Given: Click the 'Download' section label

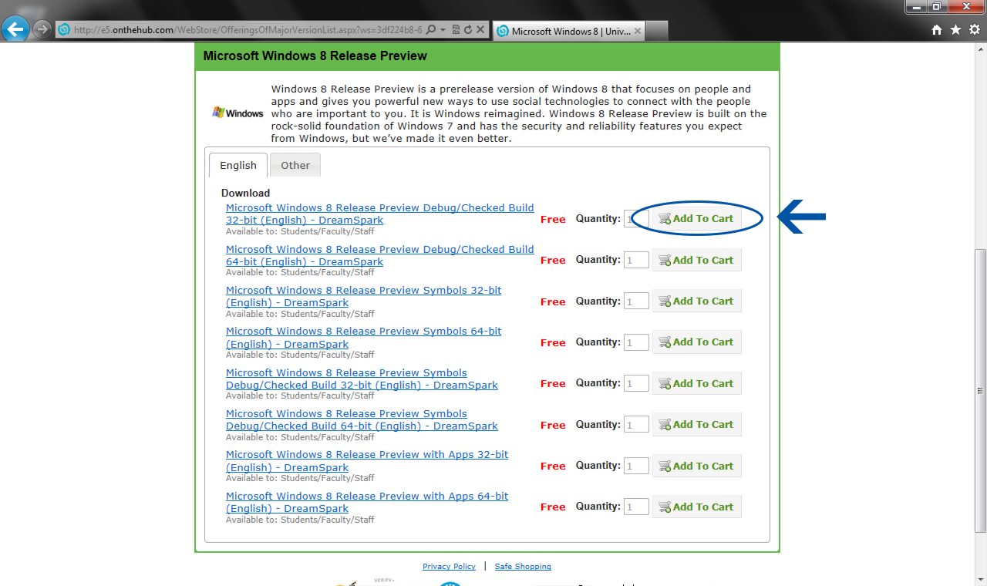Looking at the screenshot, I should (245, 193).
